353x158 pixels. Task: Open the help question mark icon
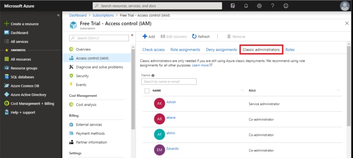coord(273,6)
